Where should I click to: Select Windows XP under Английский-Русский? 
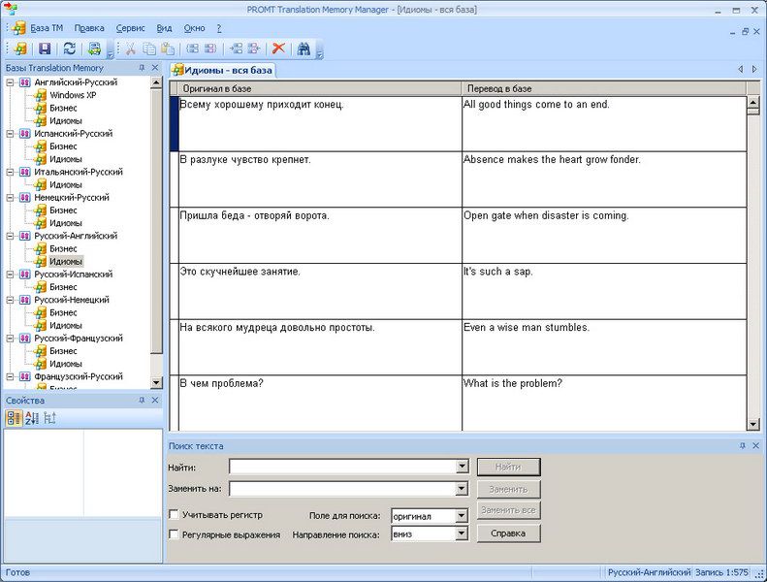tap(74, 95)
